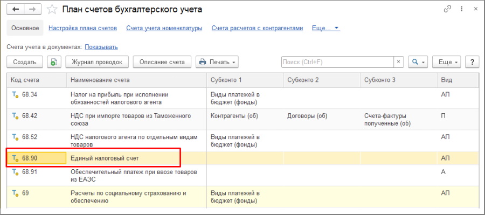Close the chart of accounts form

point(475,9)
